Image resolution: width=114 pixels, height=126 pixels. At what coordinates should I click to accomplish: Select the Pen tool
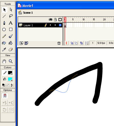4,23
